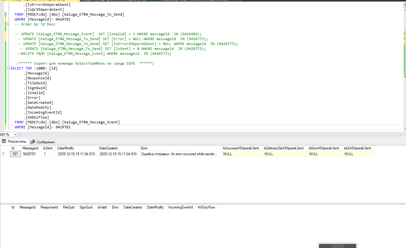This screenshot has height=248, width=406.
Task: Switch to the Сообщения tab
Action: point(43,142)
